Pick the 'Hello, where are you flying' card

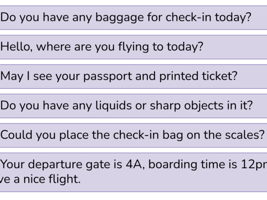(x=133, y=47)
